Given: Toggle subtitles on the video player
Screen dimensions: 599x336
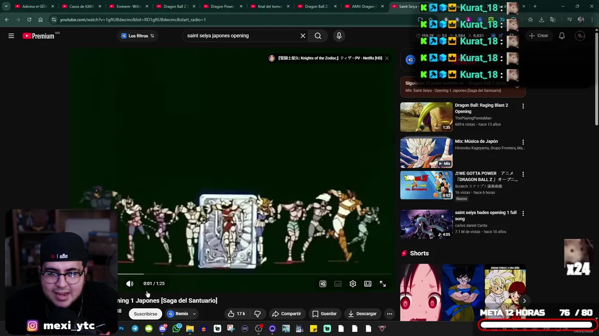Looking at the screenshot, I should click(338, 284).
